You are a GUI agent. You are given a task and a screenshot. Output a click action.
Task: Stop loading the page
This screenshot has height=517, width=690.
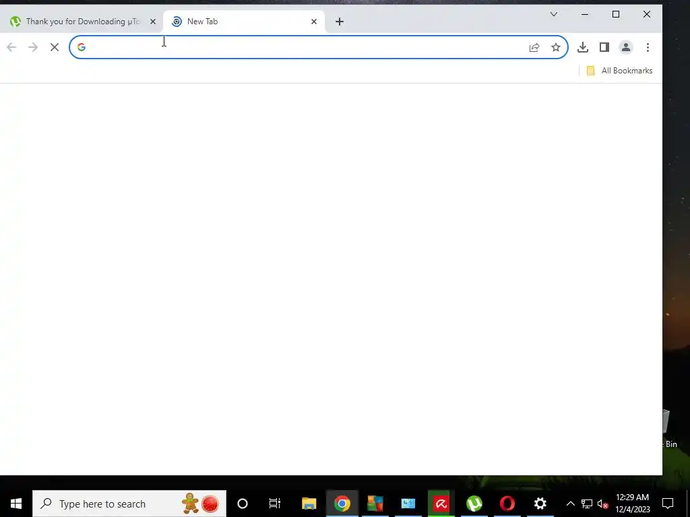[x=55, y=47]
